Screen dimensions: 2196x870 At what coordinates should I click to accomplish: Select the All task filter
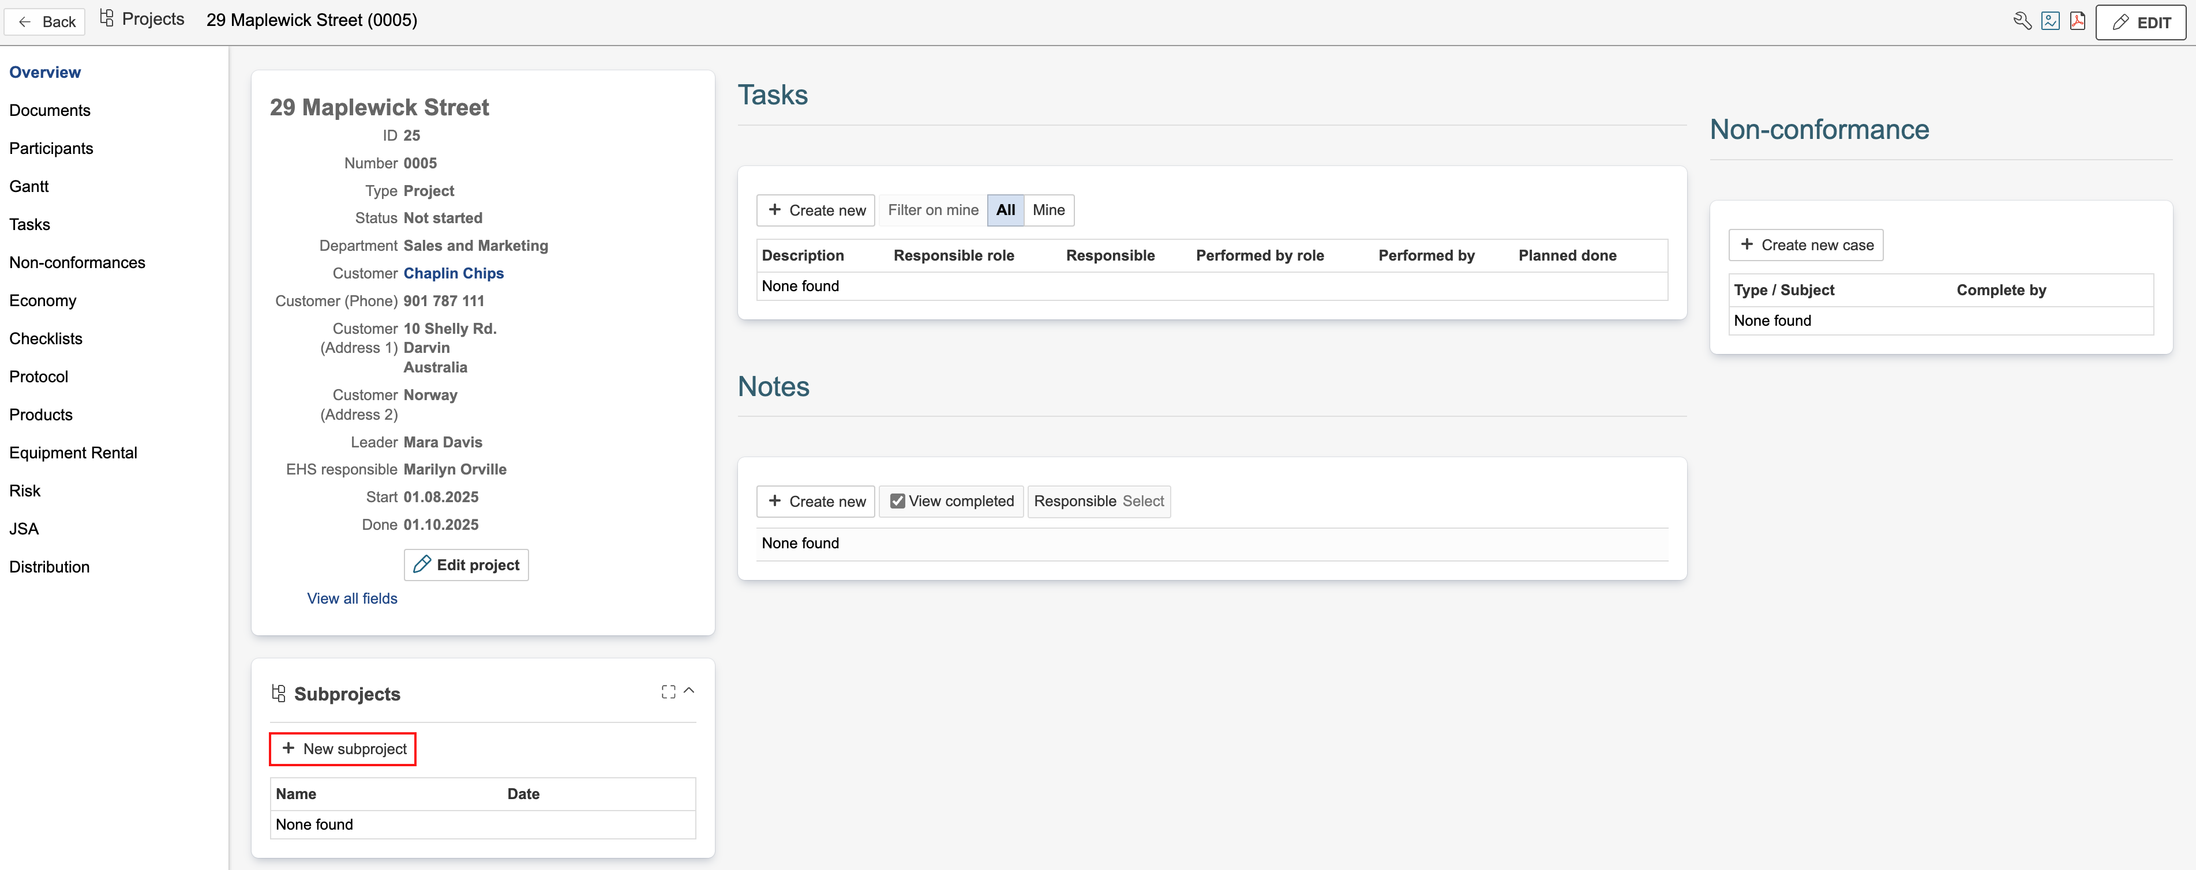tap(1005, 210)
